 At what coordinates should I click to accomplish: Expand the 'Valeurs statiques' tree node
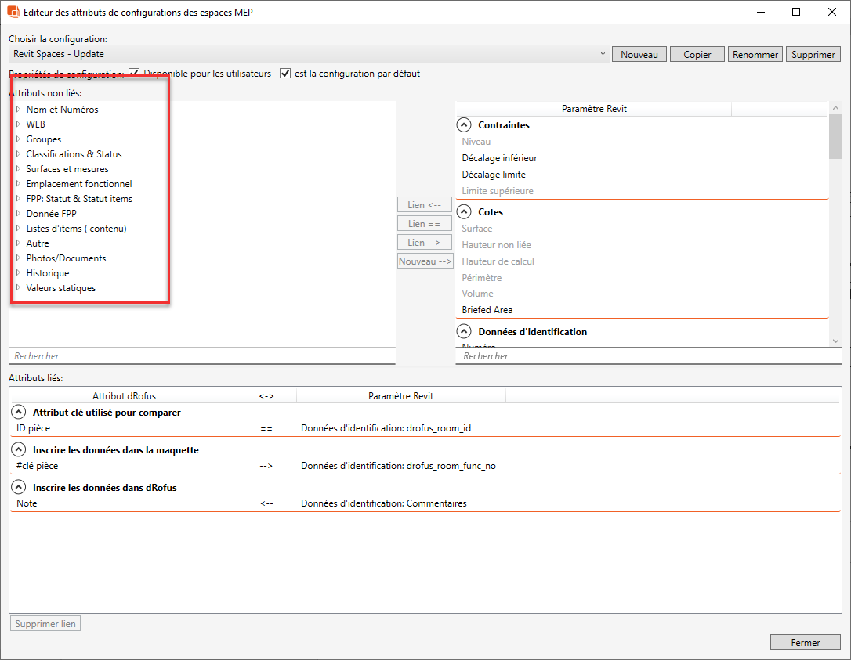point(18,288)
